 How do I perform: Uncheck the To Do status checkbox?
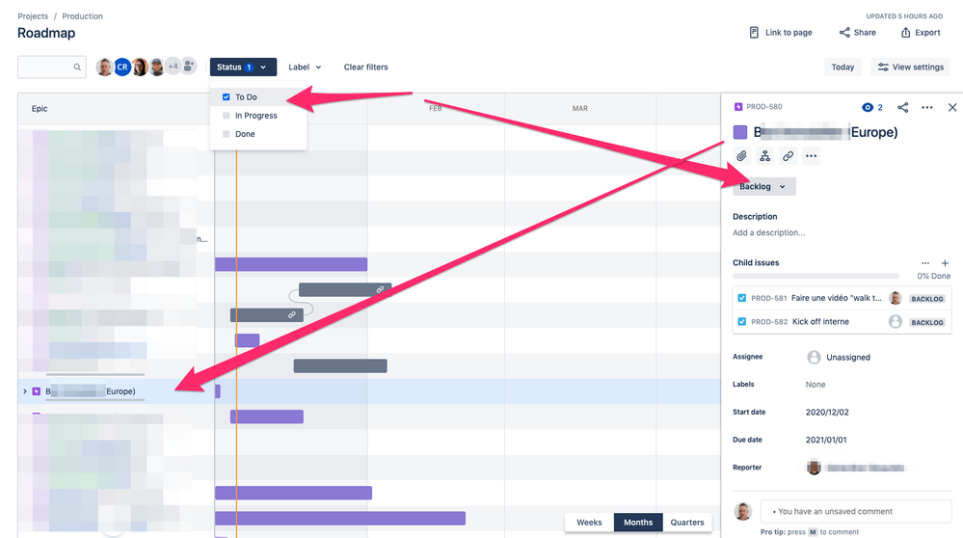(226, 97)
